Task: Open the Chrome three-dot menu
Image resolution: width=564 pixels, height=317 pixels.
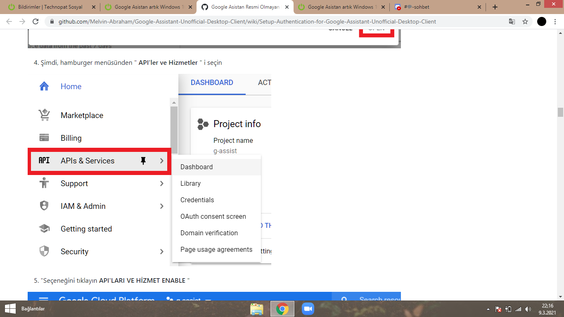Action: 555,21
